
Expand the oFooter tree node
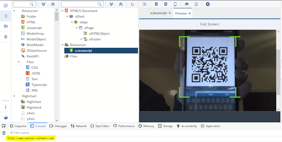pos(81,39)
